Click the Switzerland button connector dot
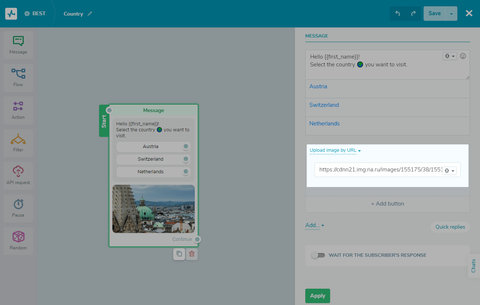The height and width of the screenshot is (305, 480). tap(186, 159)
